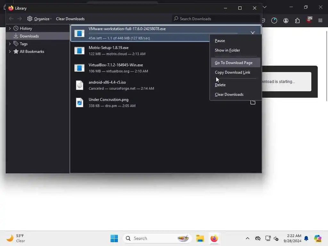
Task: Open the Firefox hamburger application menu
Action: click(x=320, y=20)
